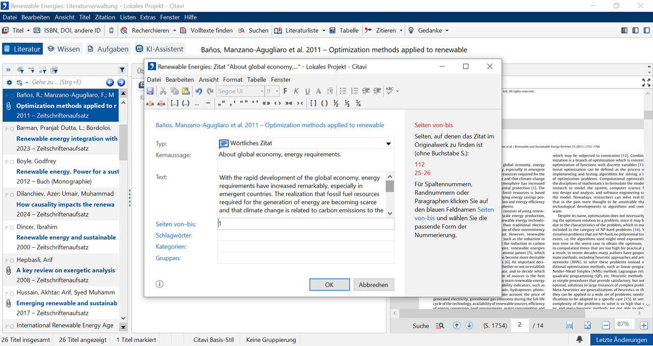Click the save icon in quotation editor
653x346 pixels.
click(x=150, y=91)
